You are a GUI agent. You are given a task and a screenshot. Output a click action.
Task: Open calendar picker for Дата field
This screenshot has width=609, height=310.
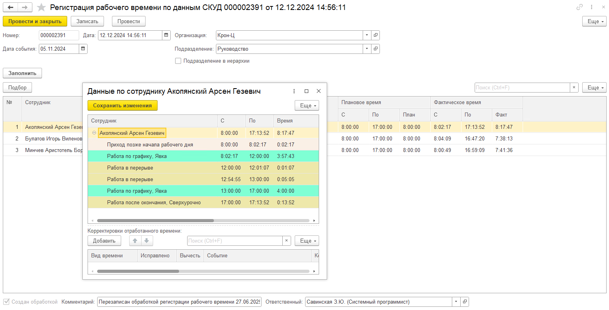click(166, 35)
